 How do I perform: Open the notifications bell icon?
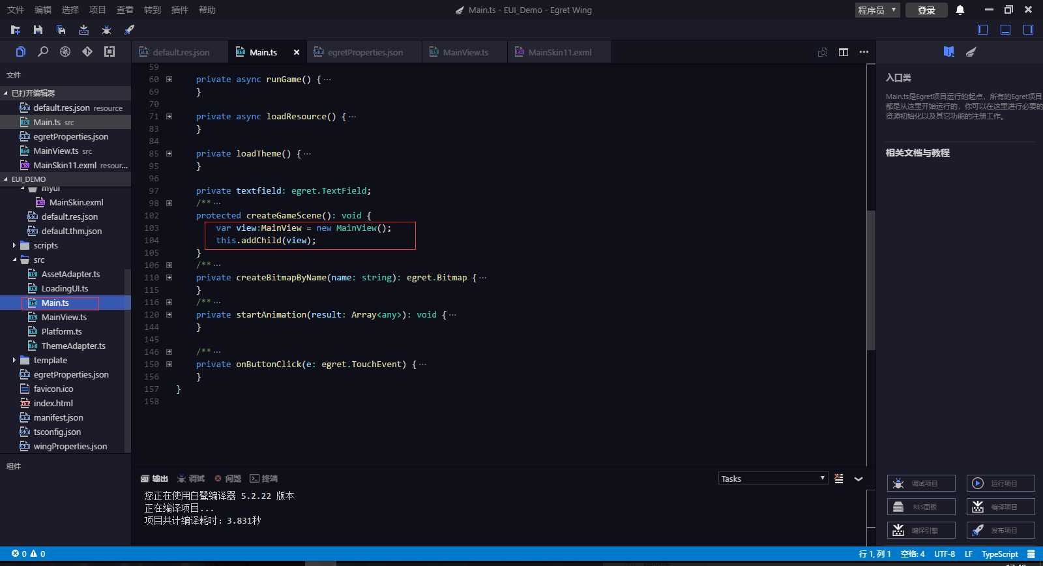coord(960,10)
